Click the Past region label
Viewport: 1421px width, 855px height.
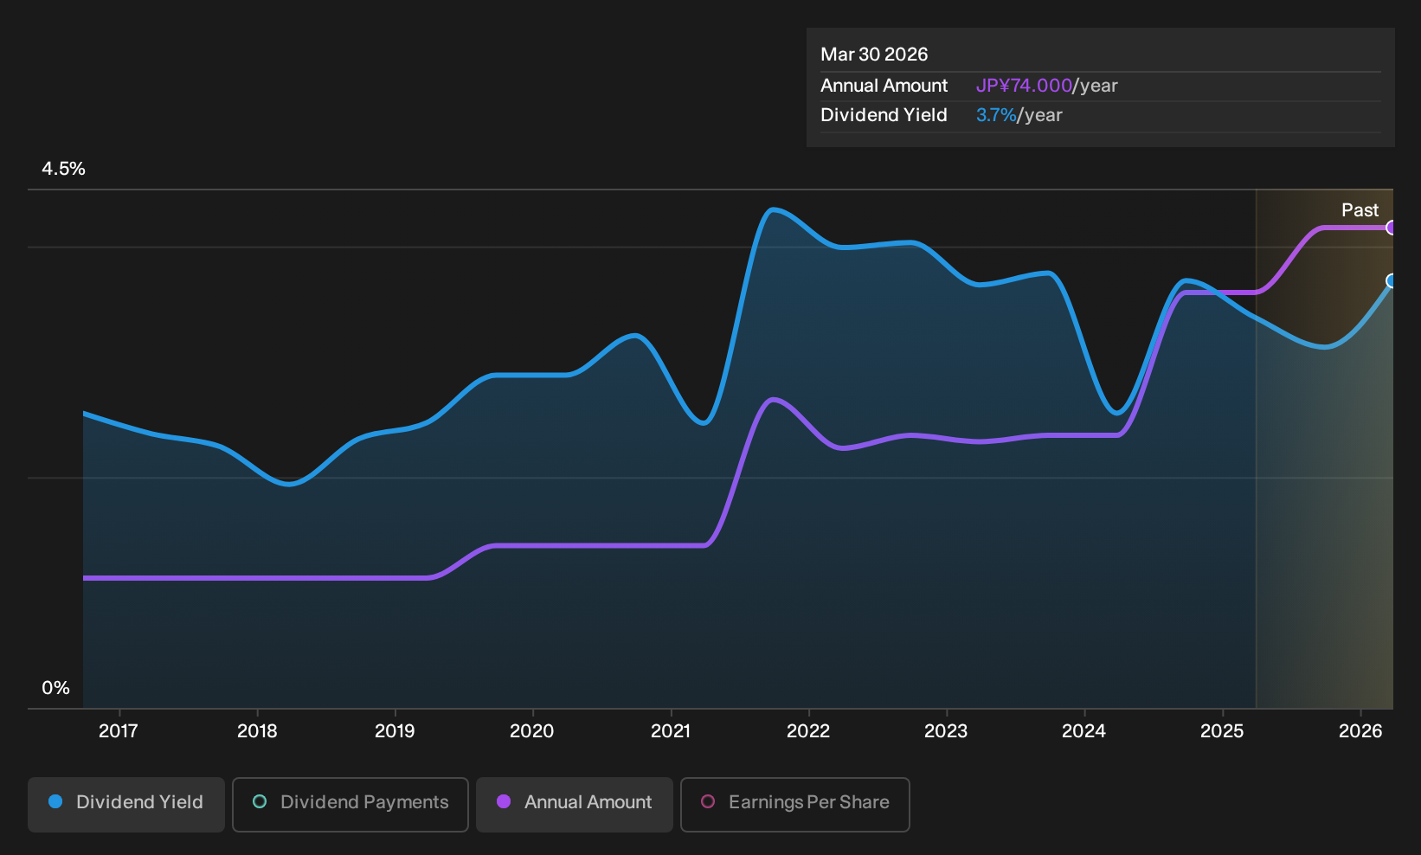tap(1360, 210)
